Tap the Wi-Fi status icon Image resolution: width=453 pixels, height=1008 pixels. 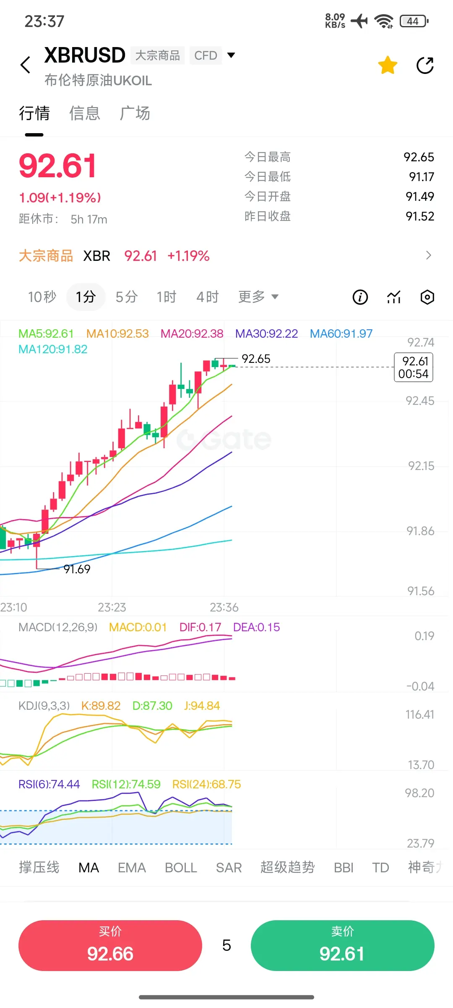point(384,21)
